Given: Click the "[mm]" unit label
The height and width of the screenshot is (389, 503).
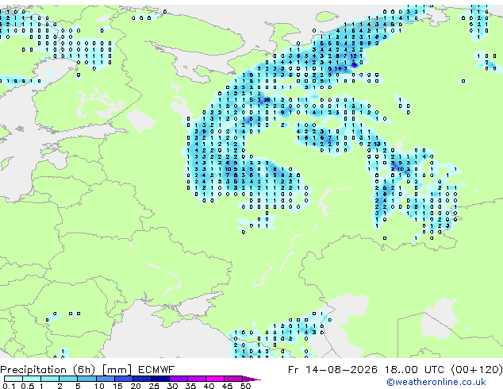Looking at the screenshot, I should (x=117, y=370).
